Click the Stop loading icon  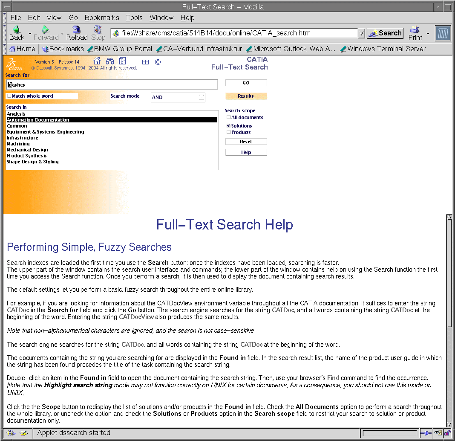point(98,29)
